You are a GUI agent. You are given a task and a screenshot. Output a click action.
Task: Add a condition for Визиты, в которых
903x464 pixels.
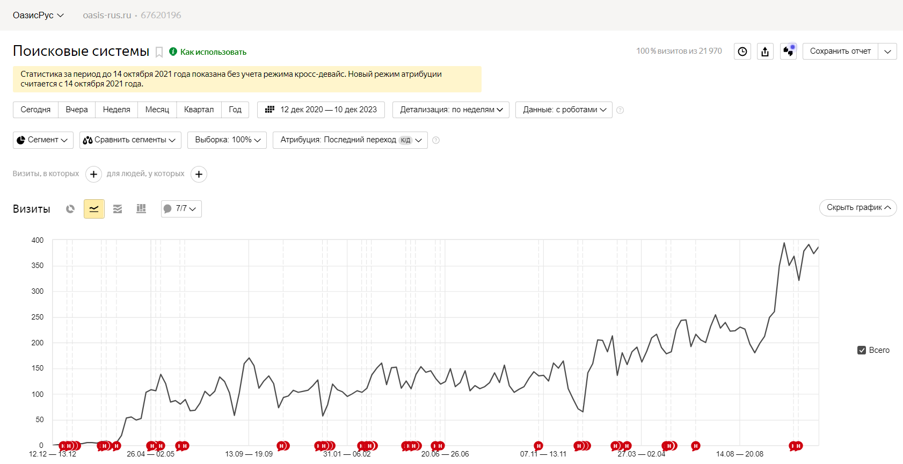[x=93, y=174]
